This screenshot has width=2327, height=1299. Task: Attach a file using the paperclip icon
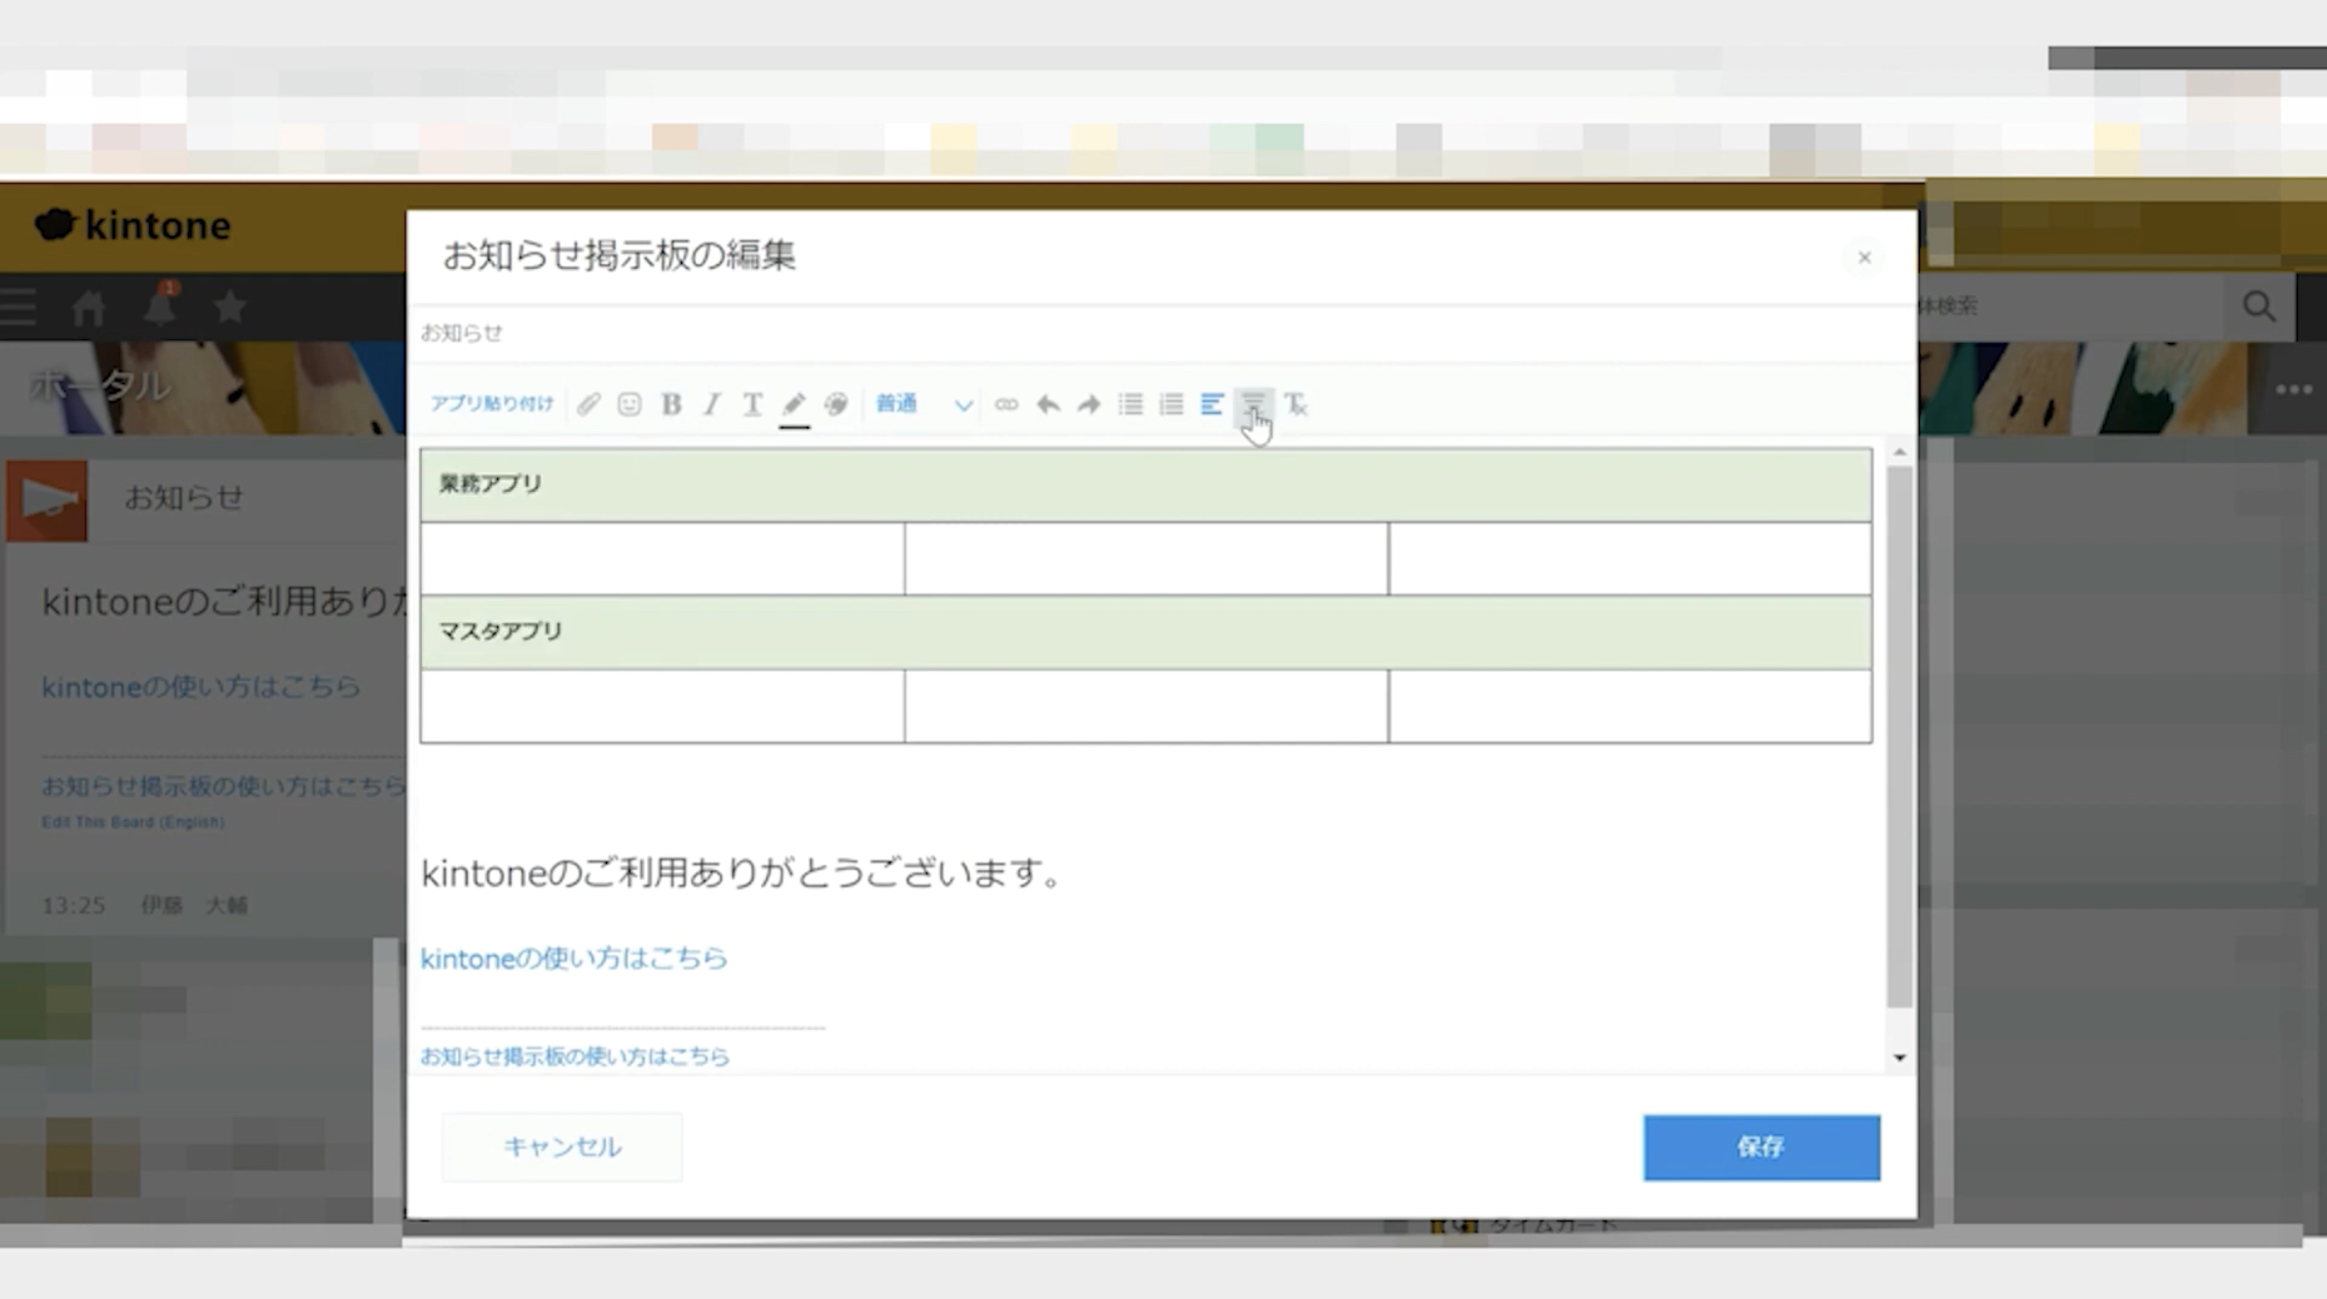click(x=588, y=403)
